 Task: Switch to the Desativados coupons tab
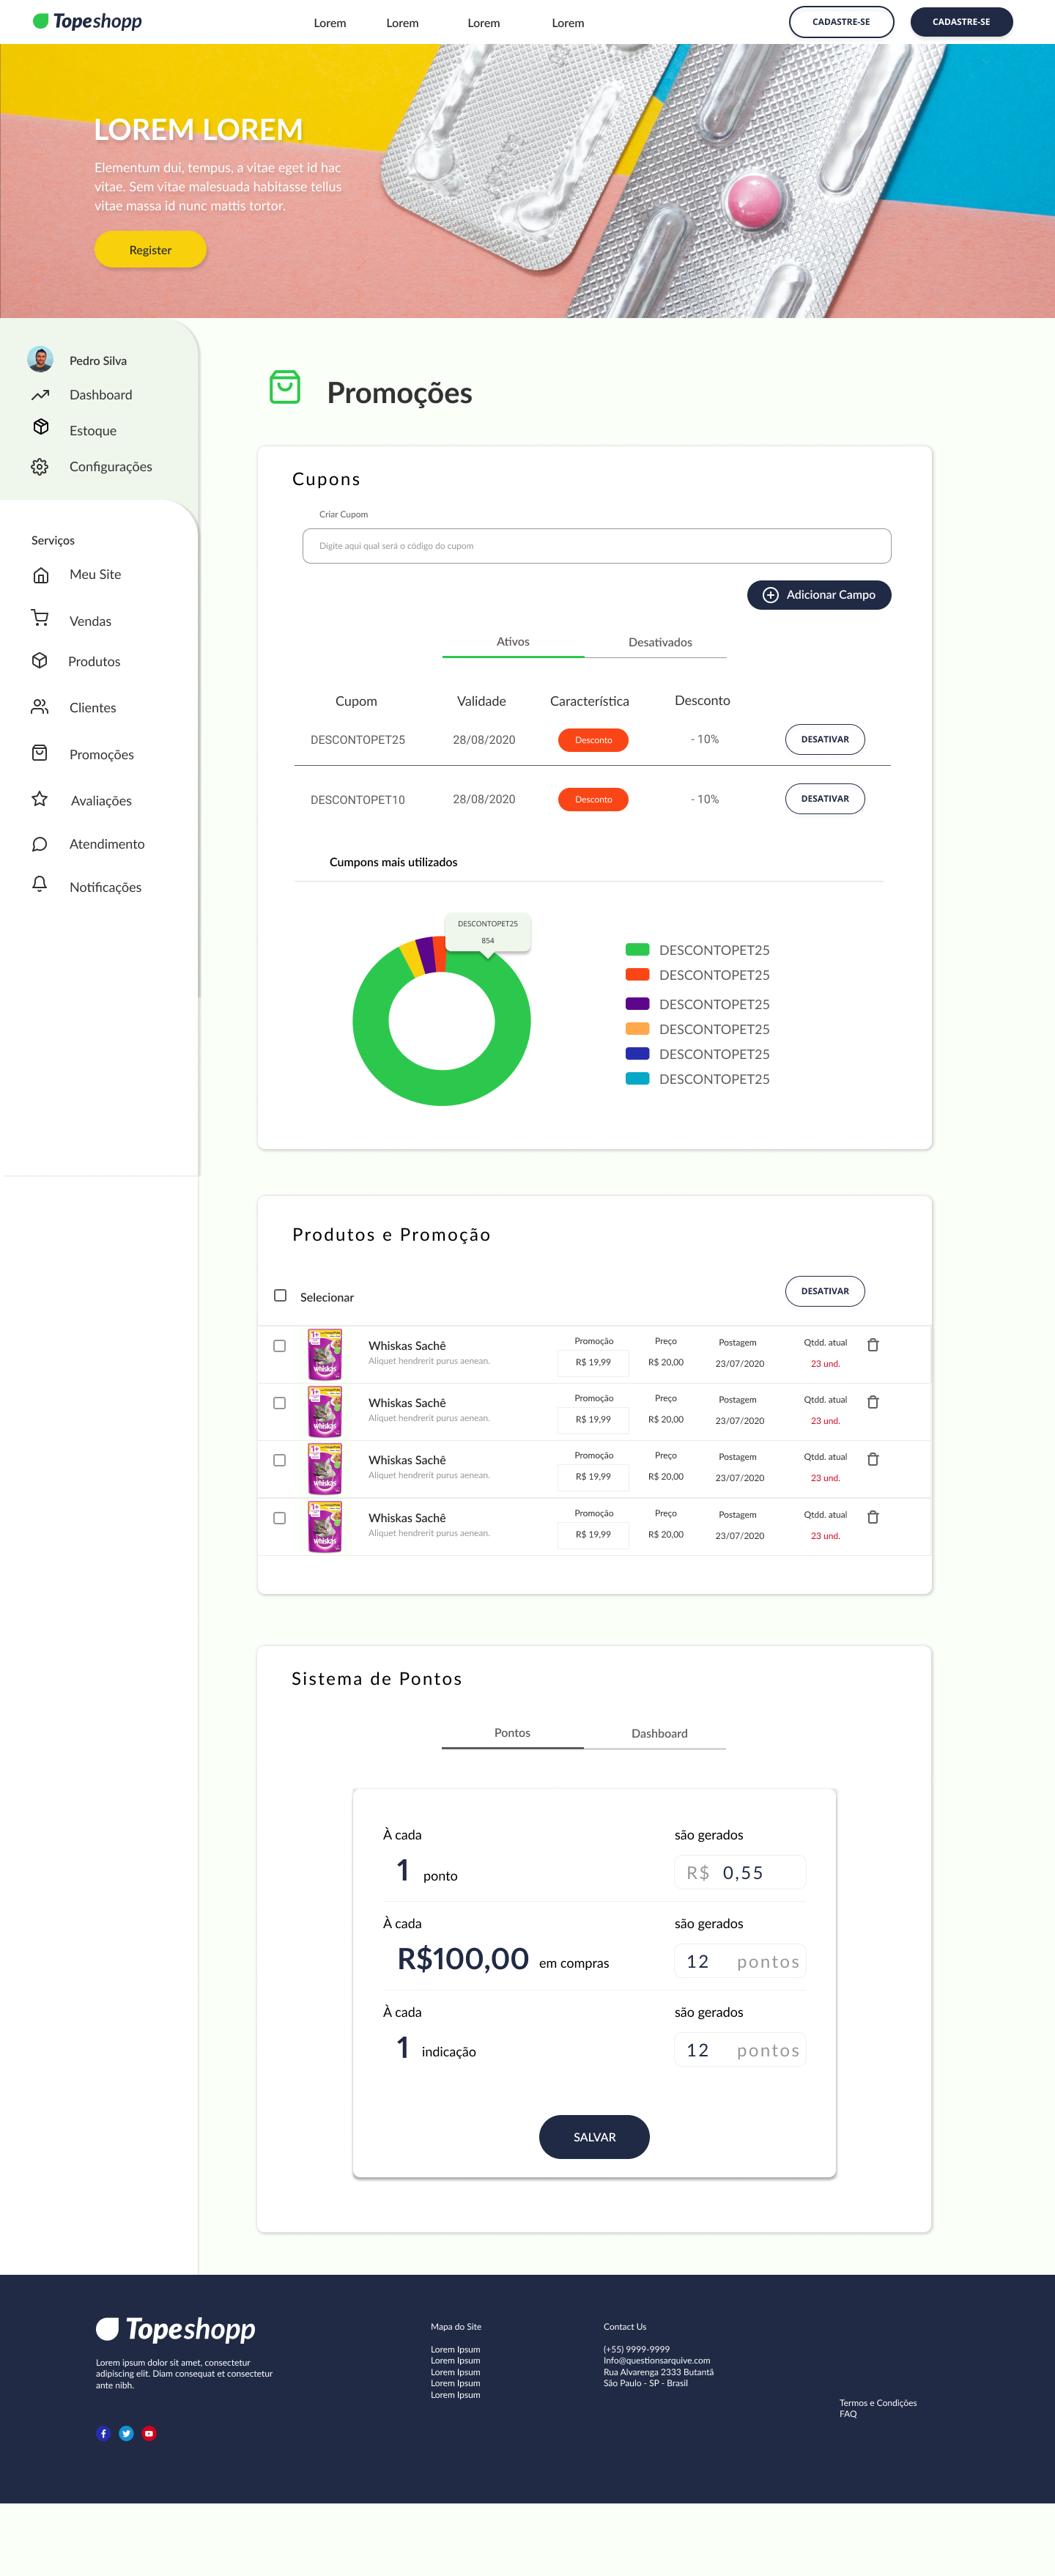point(659,642)
